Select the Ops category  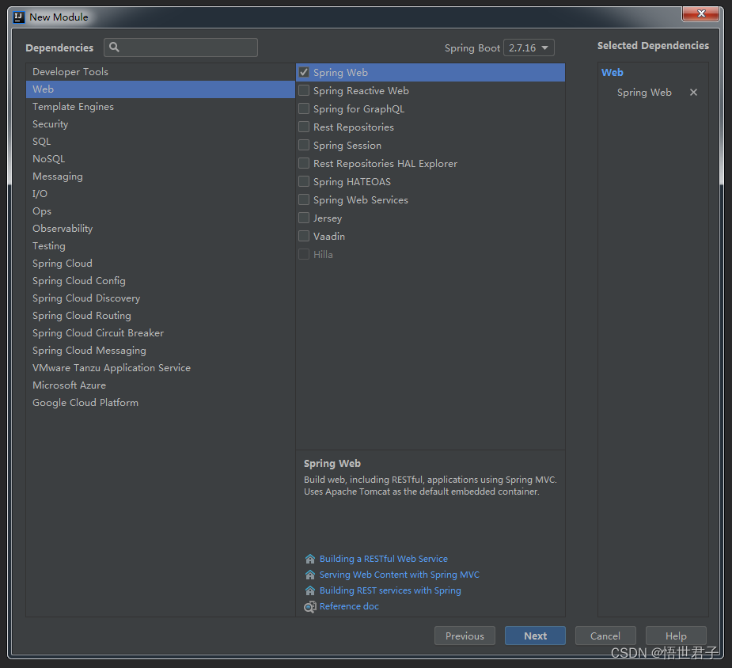(x=161, y=211)
